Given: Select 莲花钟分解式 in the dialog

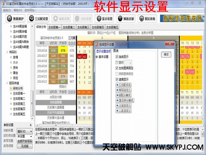Looking at the screenshot, I should point(126,100).
